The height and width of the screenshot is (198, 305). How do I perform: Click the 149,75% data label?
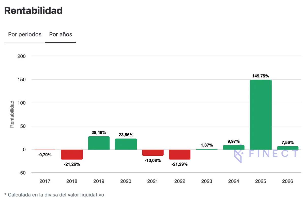pyautogui.click(x=261, y=76)
